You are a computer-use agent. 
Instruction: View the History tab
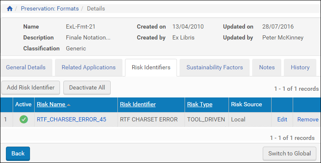pos(300,67)
